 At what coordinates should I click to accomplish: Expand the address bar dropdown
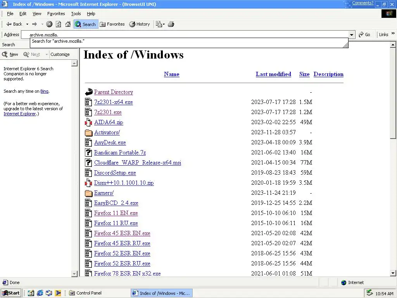coord(351,35)
